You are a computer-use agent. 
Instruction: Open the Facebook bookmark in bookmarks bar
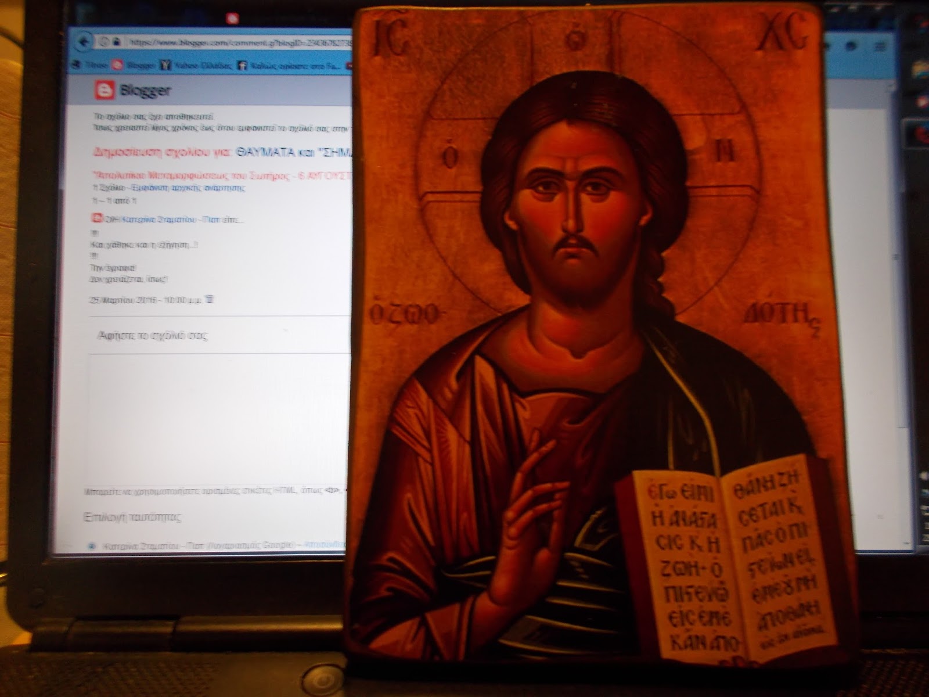click(x=288, y=67)
